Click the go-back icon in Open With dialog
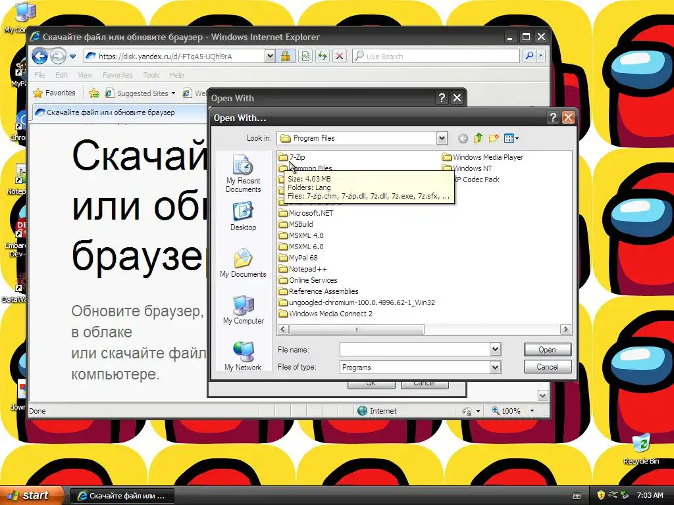The width and height of the screenshot is (674, 505). coord(463,138)
